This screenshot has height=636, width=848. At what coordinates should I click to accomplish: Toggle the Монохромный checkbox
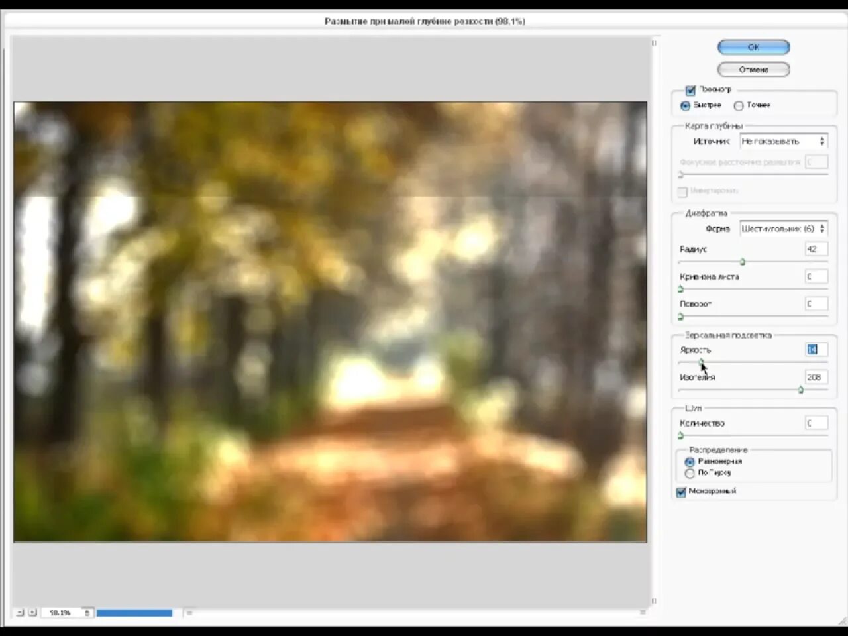tap(681, 492)
